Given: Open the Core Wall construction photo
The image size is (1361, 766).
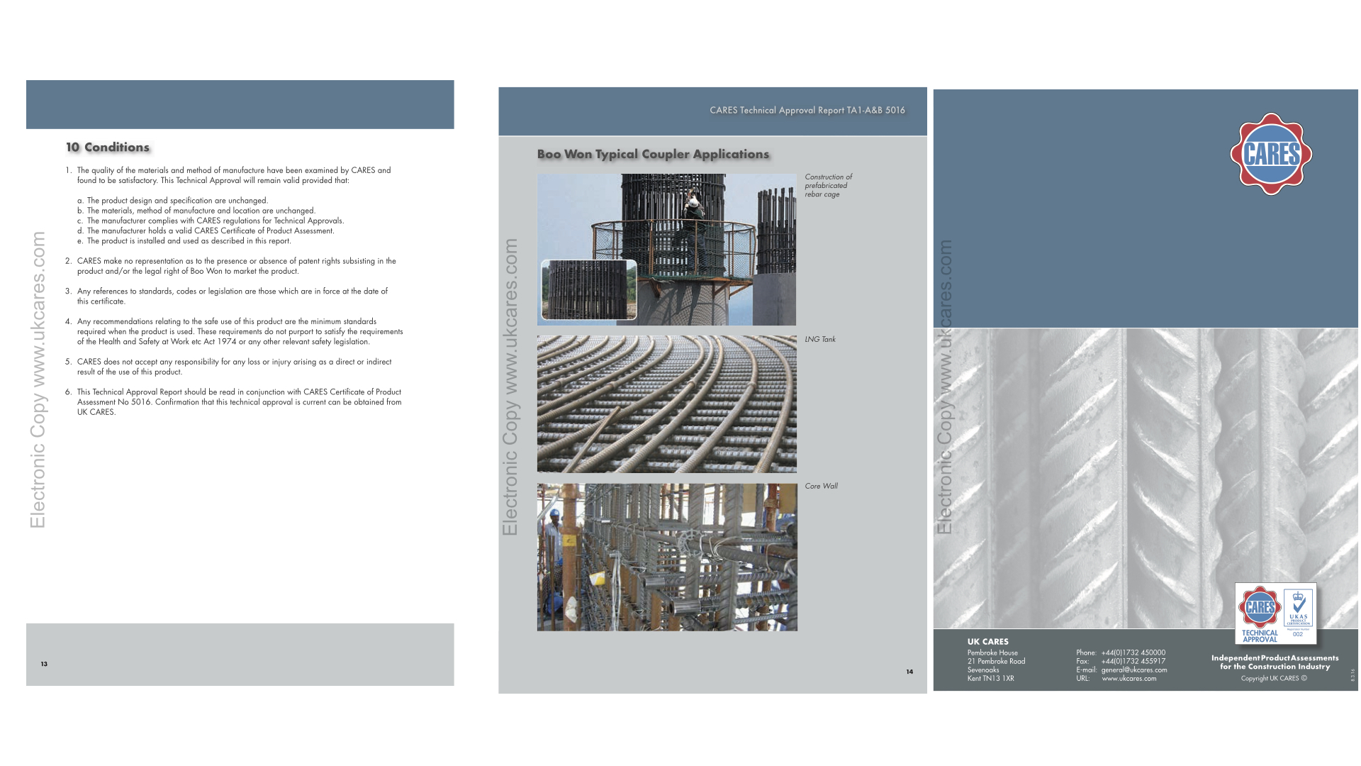Looking at the screenshot, I should pyautogui.click(x=666, y=557).
